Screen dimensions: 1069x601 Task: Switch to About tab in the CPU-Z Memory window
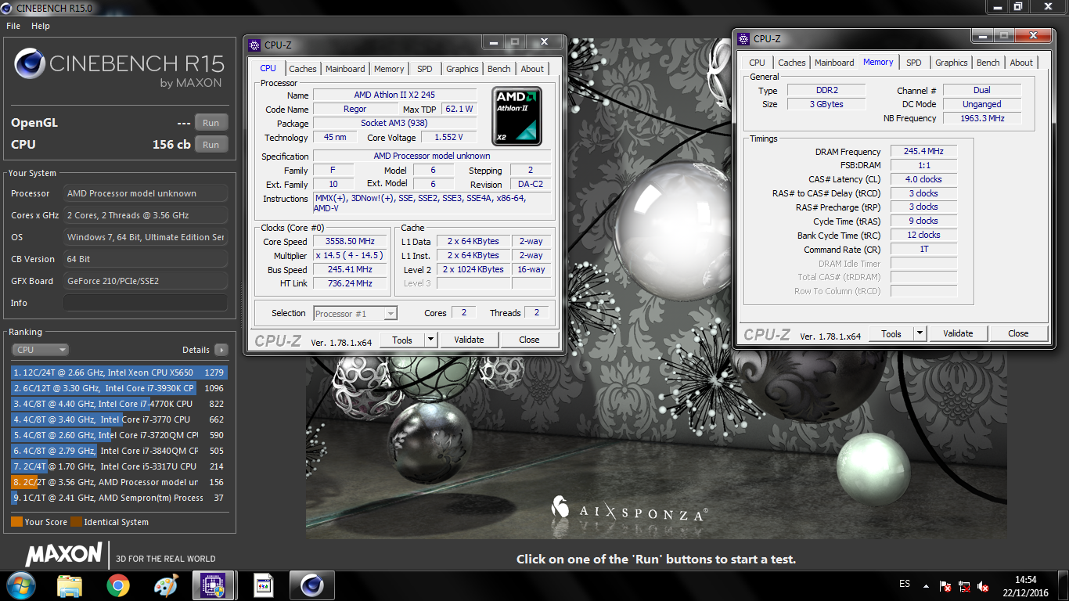(1021, 63)
